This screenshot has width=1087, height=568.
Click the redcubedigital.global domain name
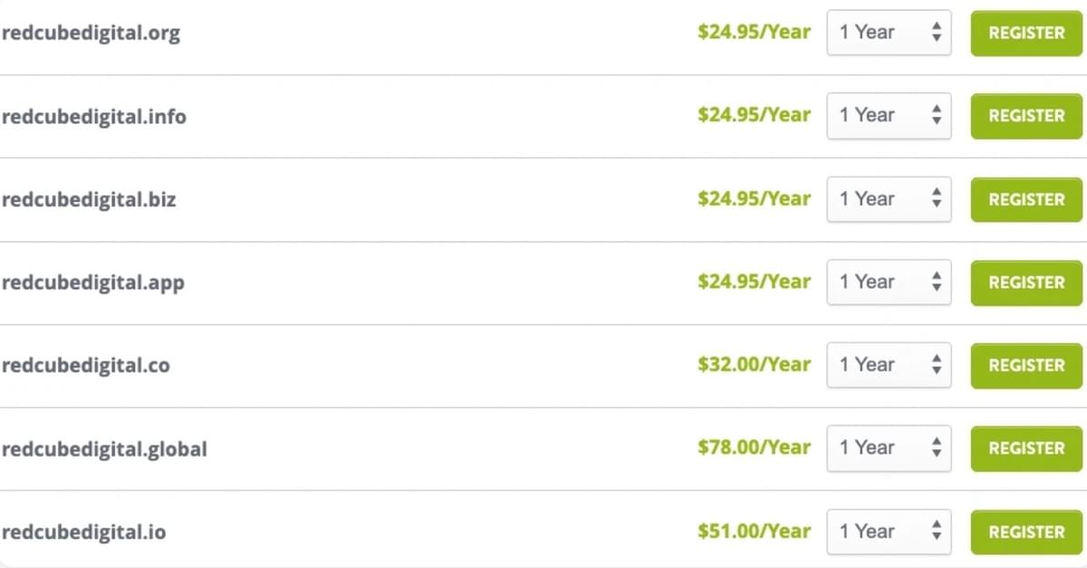tap(104, 449)
